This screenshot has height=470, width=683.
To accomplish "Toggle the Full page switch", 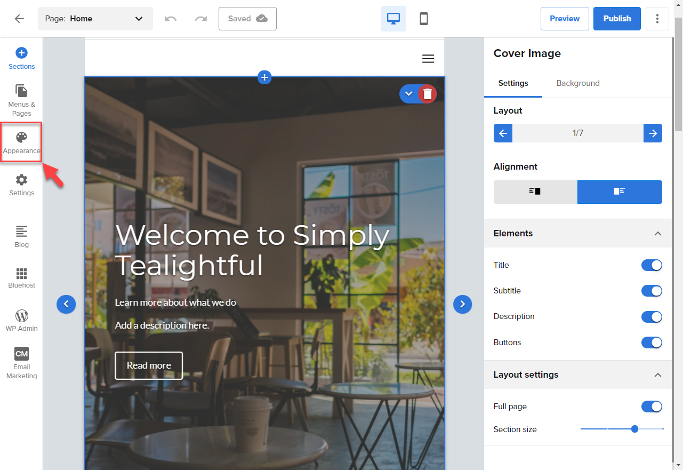I will [652, 407].
